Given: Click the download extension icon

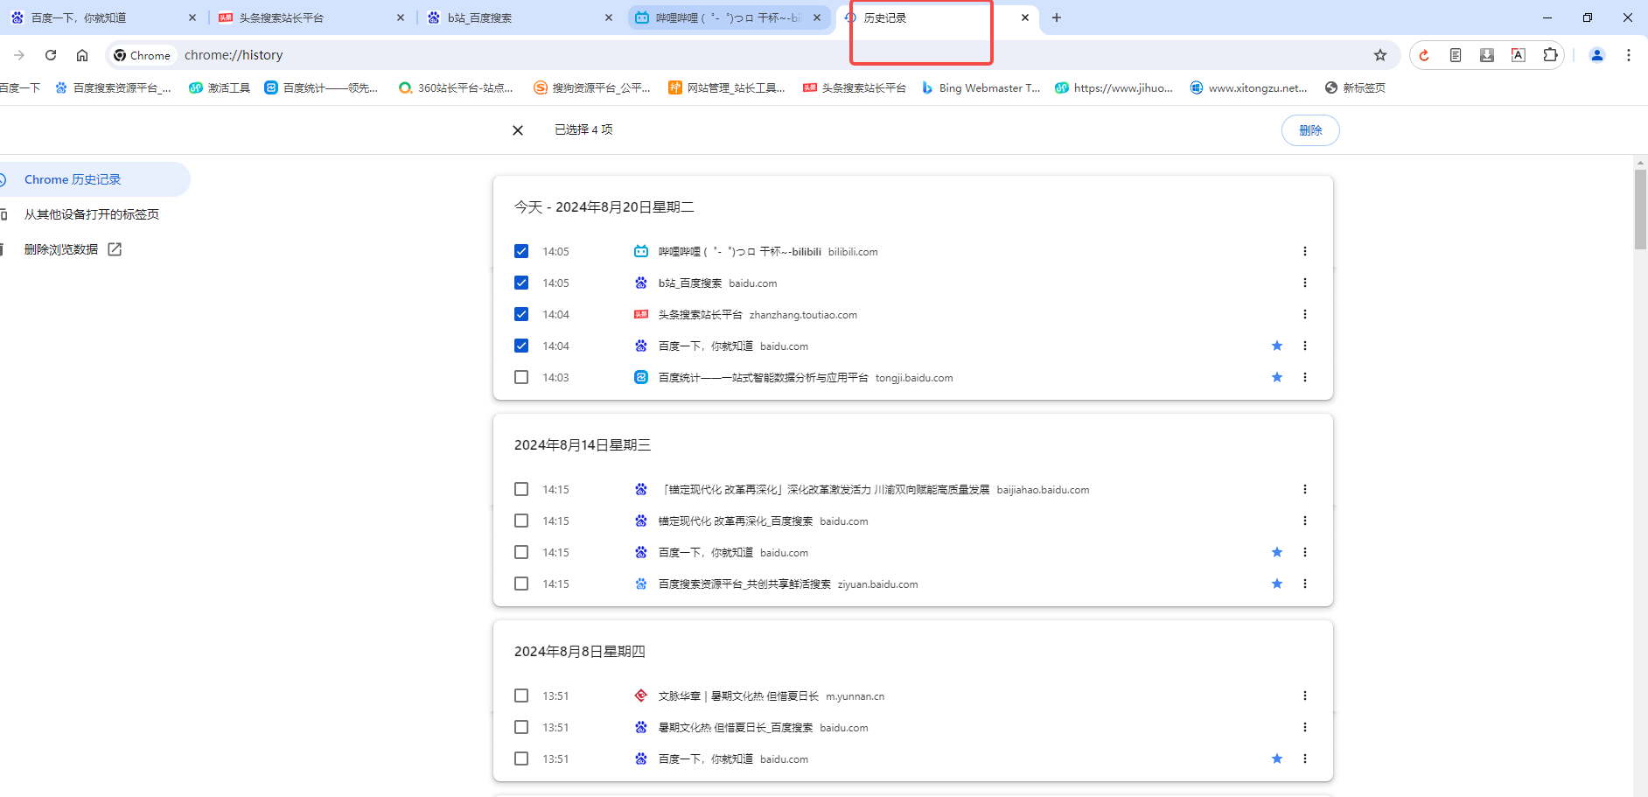Looking at the screenshot, I should point(1487,55).
